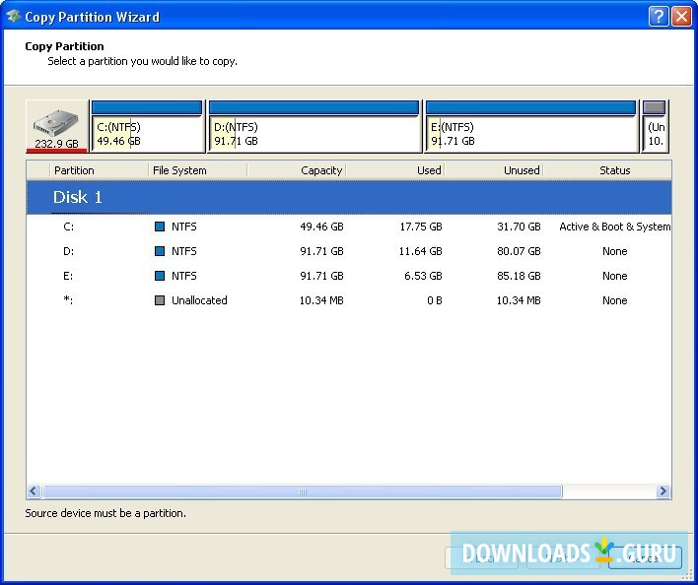The image size is (698, 585).
Task: Click the Active & Boot & System status
Action: (615, 227)
